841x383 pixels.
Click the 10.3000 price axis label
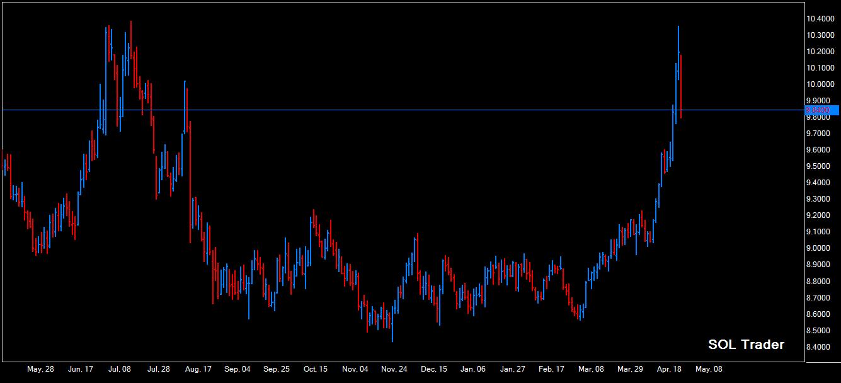click(x=820, y=35)
